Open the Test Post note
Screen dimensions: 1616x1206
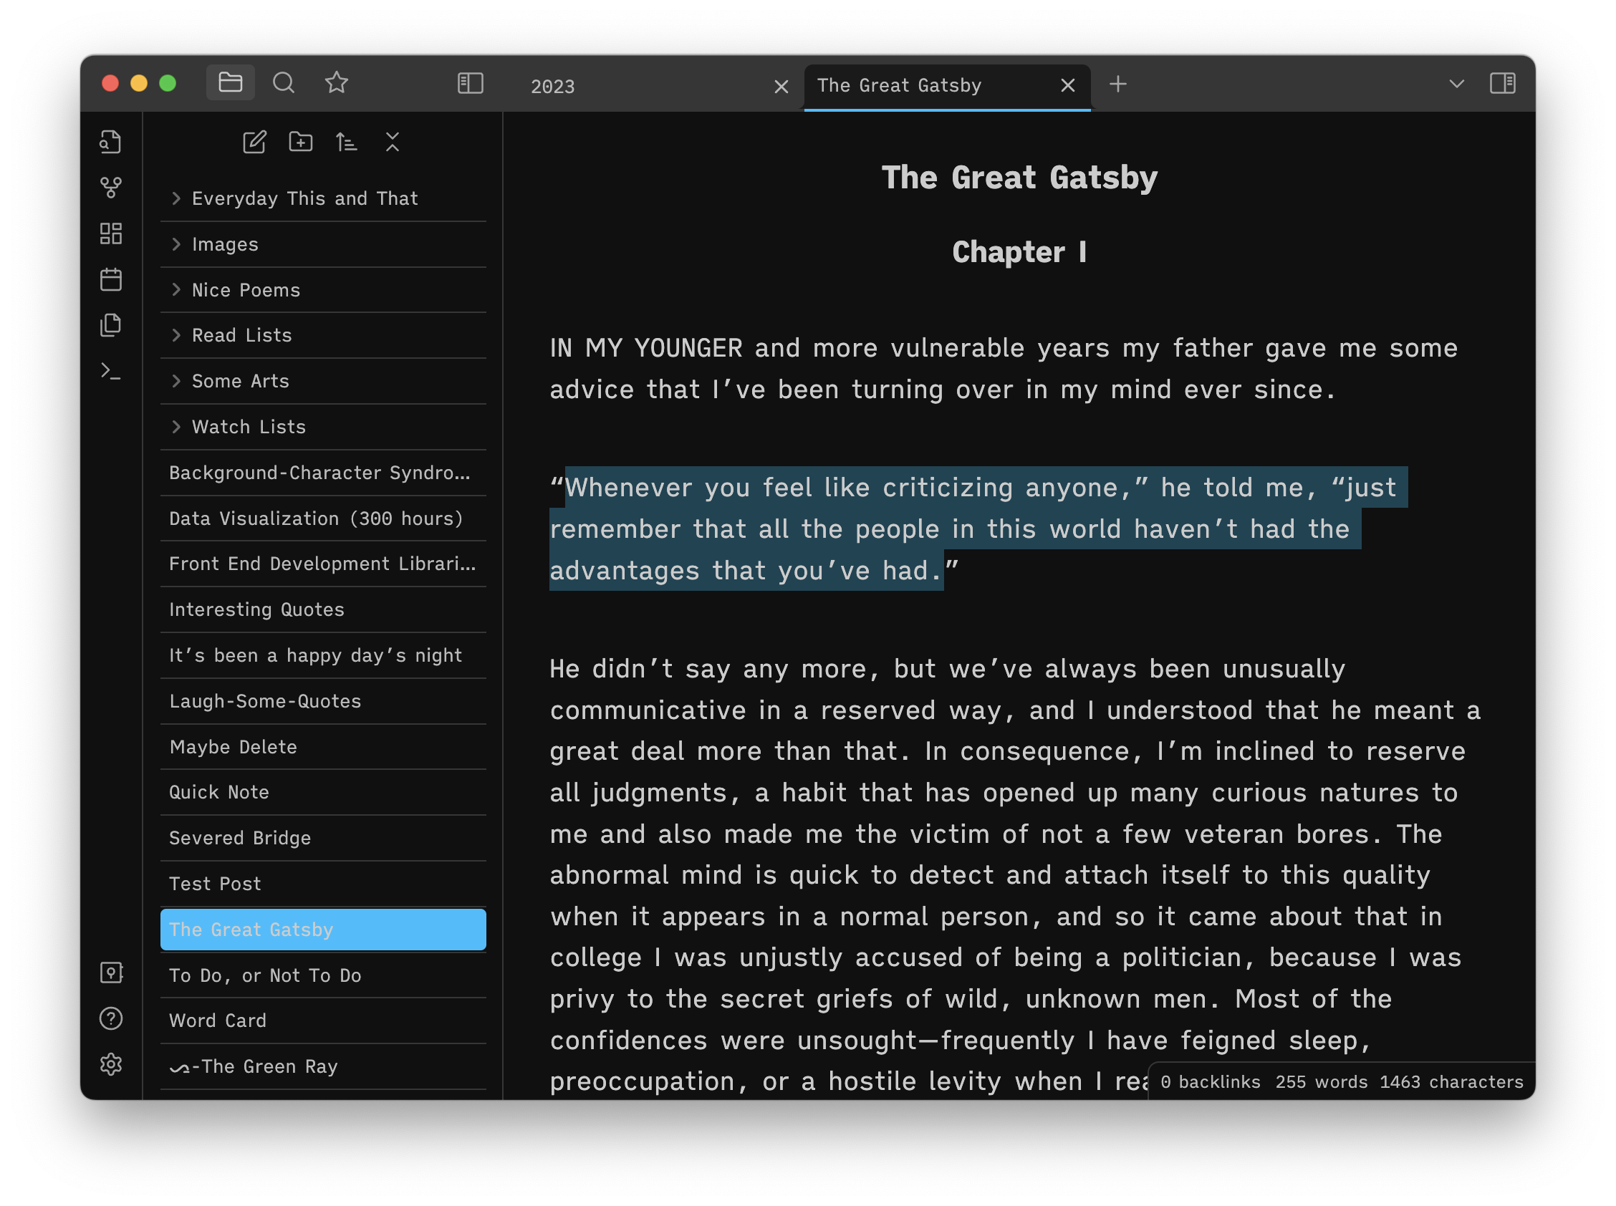coord(323,884)
